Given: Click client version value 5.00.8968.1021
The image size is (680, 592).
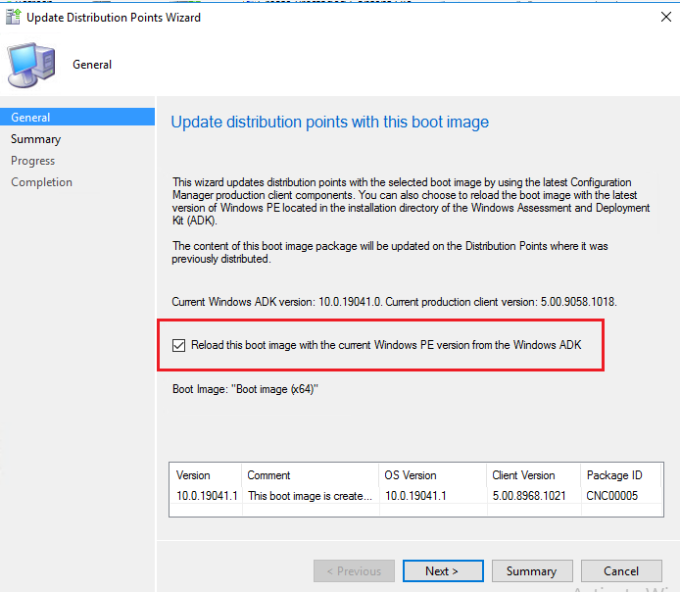Looking at the screenshot, I should point(529,495).
